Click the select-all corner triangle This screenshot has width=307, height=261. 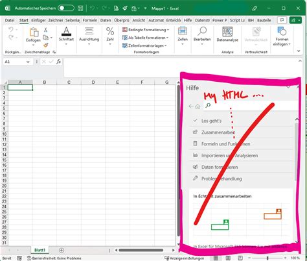6,82
